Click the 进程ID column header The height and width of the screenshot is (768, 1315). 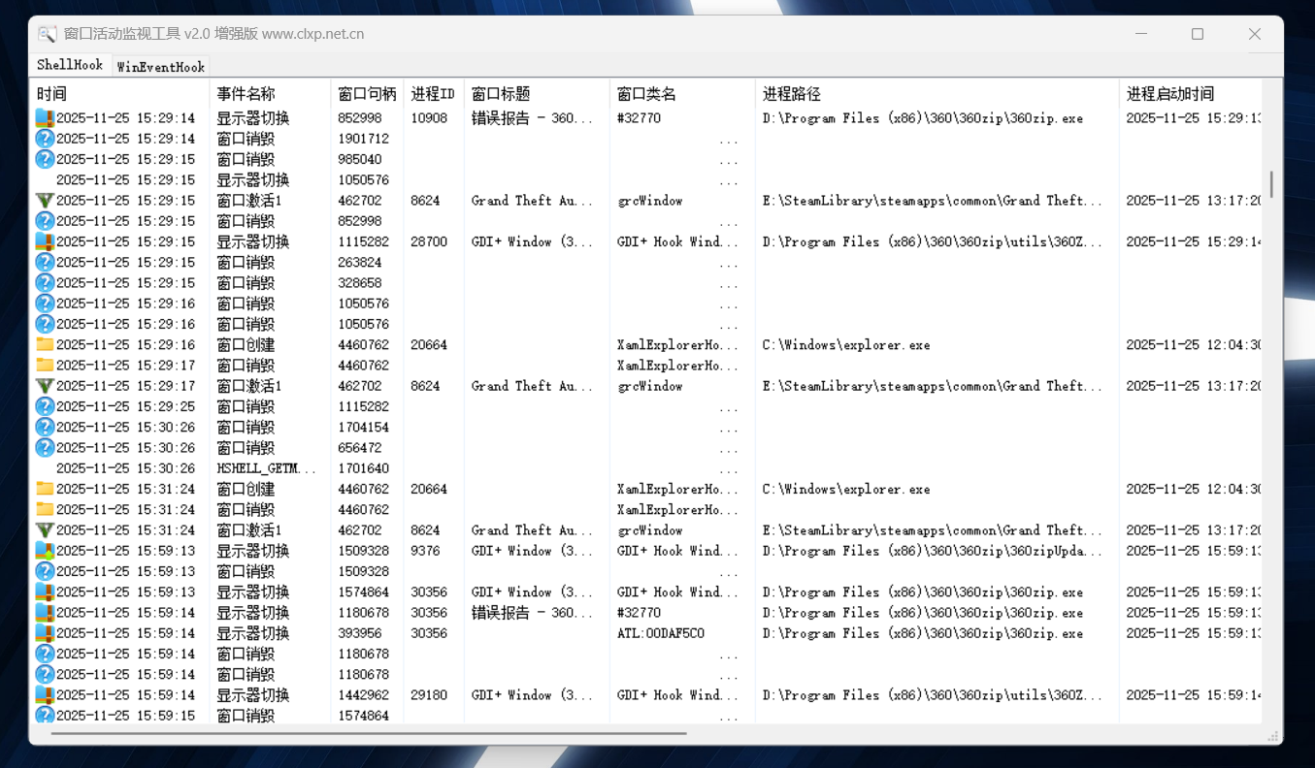tap(433, 94)
